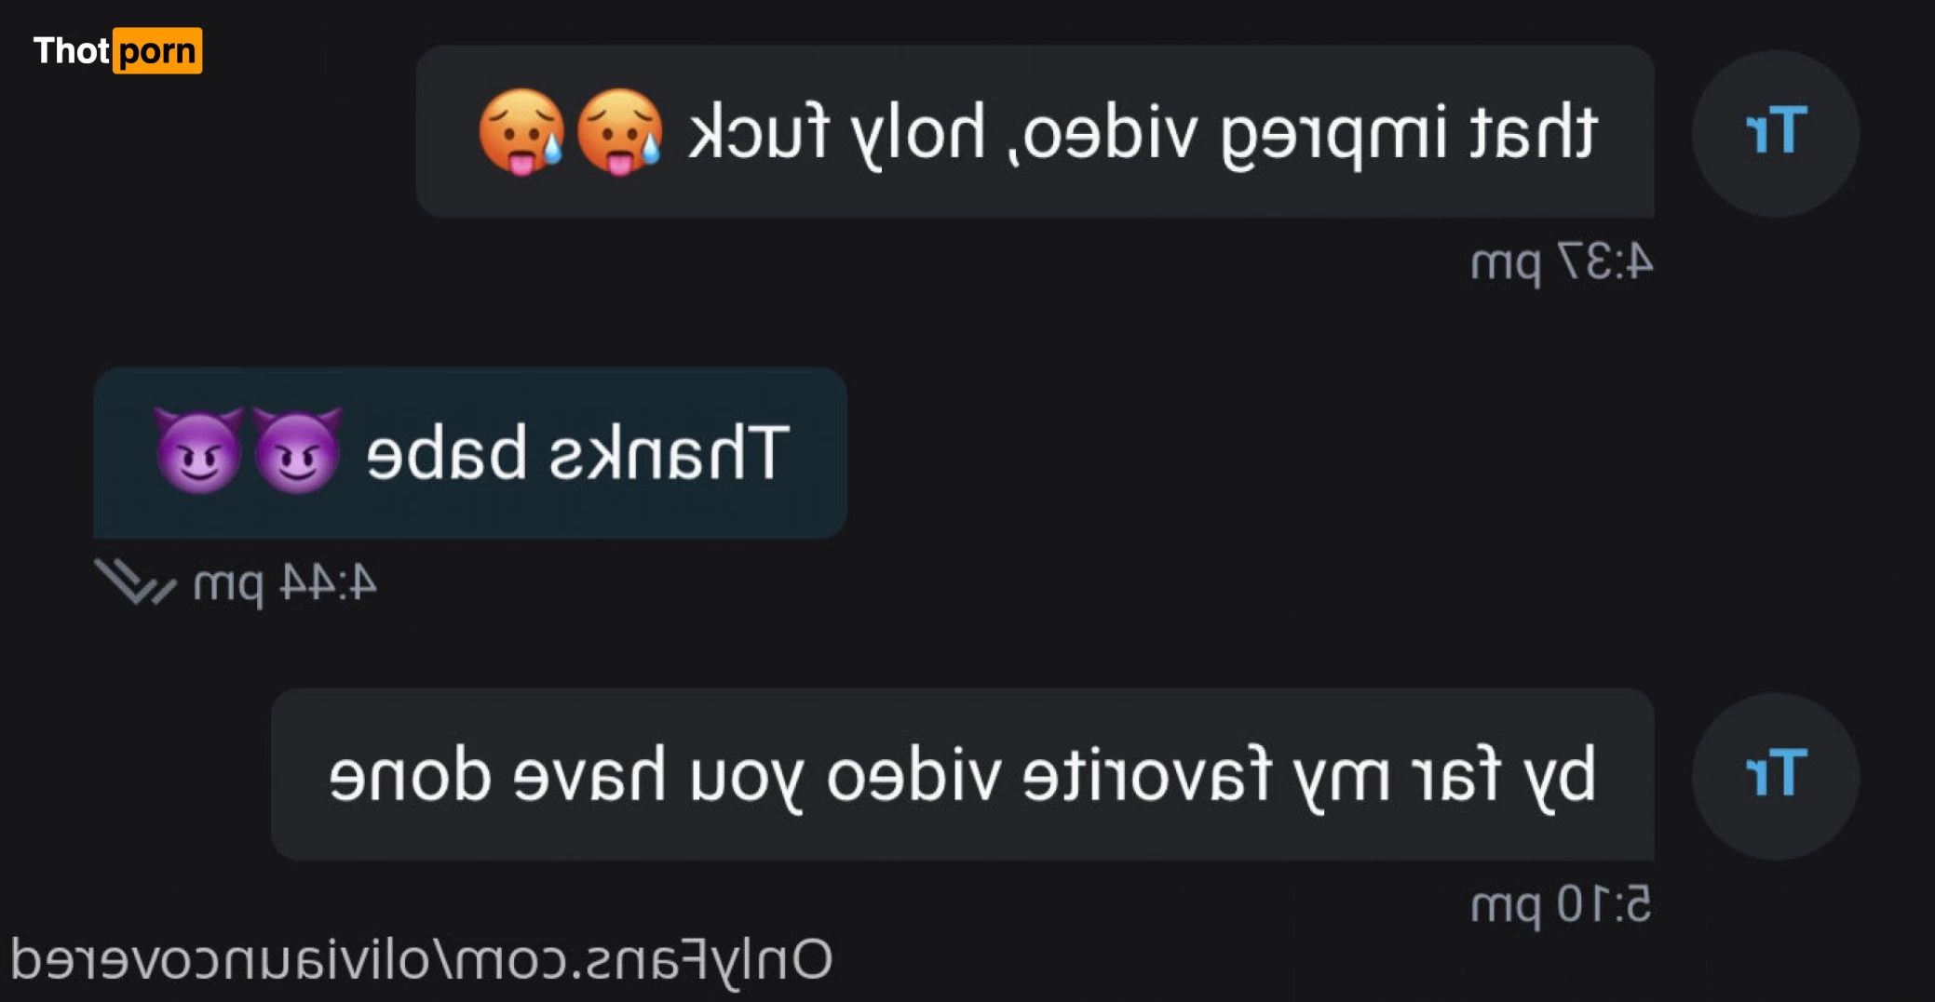
Task: Select the message bubble sent at 4:37 pm
Action: pos(1035,131)
